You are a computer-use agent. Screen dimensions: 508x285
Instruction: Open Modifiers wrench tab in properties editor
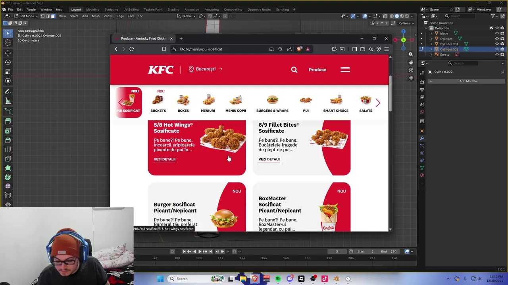(422, 138)
